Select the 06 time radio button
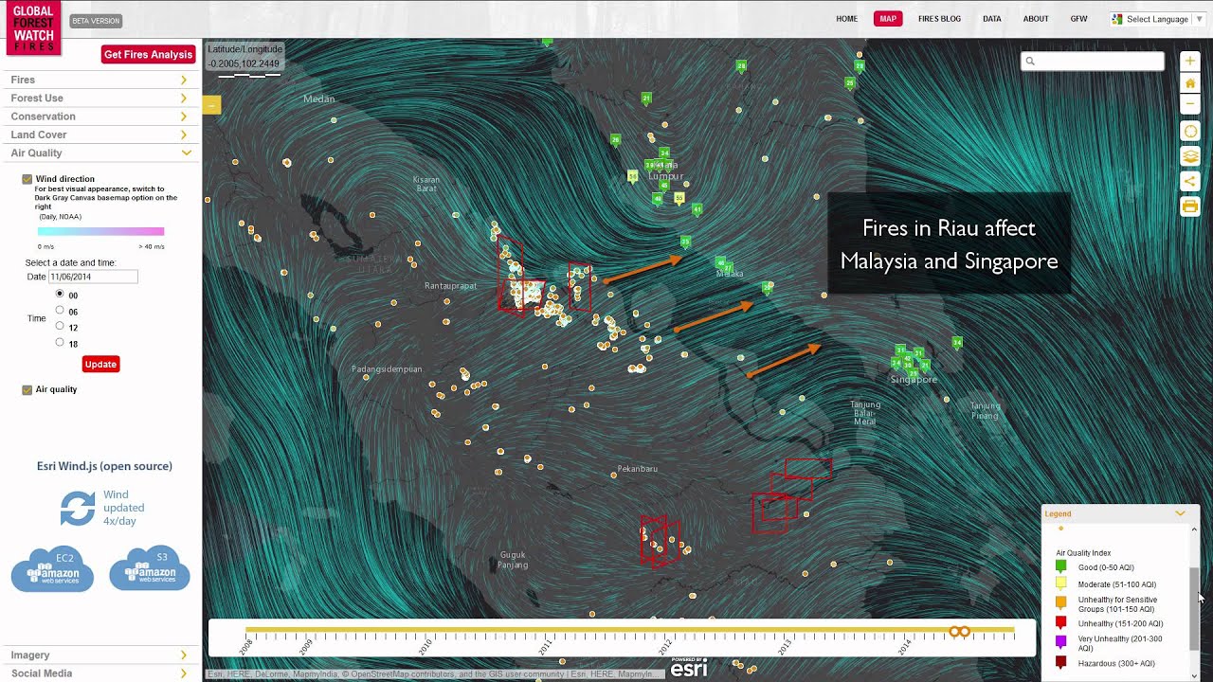1213x682 pixels. point(60,311)
